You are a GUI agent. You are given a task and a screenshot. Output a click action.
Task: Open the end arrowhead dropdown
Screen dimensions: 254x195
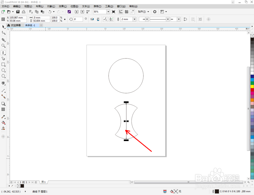179,19
